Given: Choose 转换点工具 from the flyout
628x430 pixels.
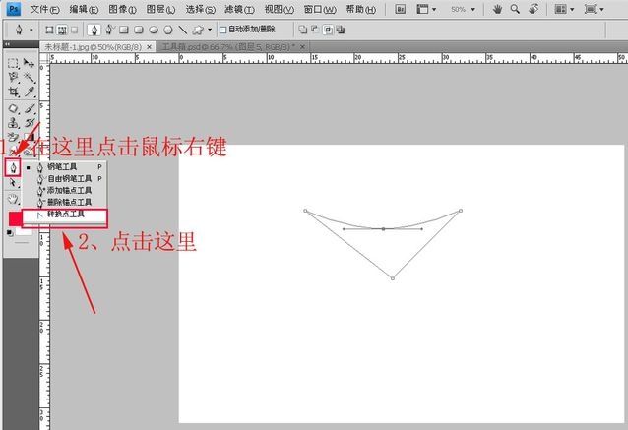Looking at the screenshot, I should tap(65, 215).
